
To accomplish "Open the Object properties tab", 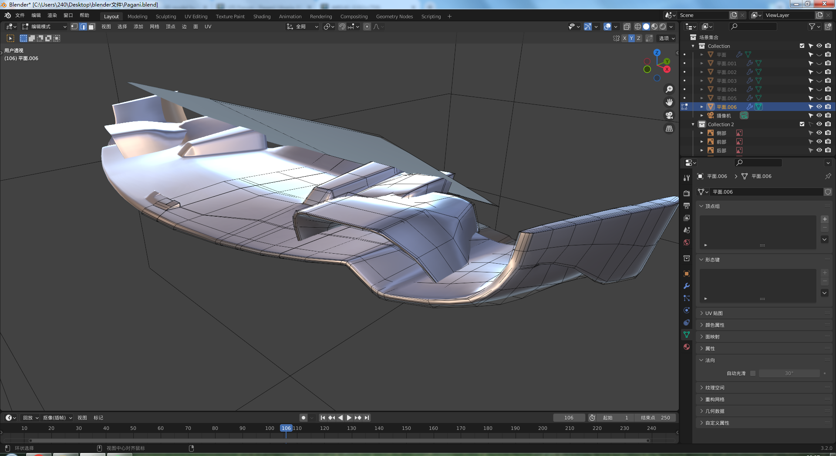I will point(687,274).
